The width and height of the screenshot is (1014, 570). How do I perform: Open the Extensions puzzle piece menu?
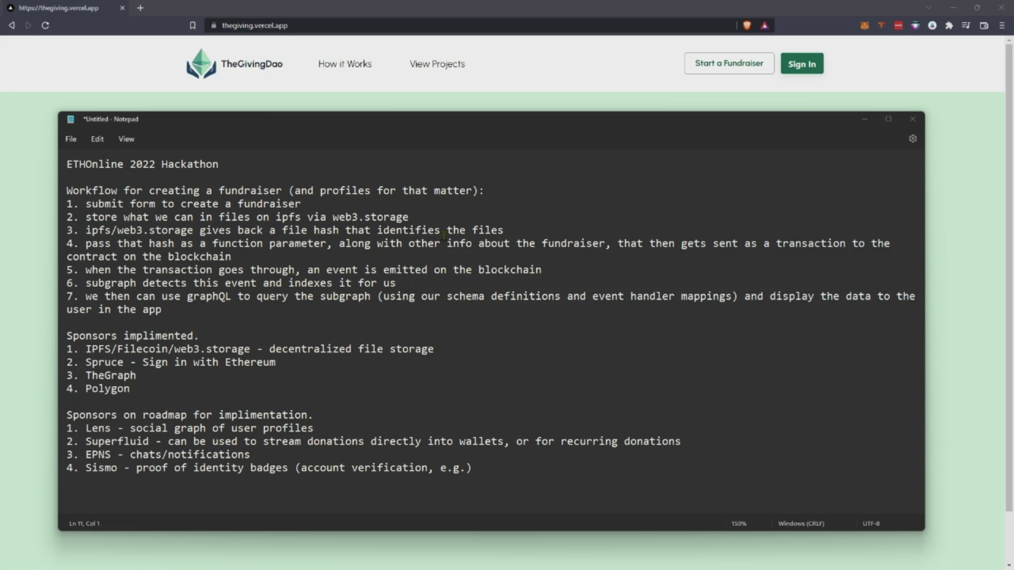coord(949,25)
